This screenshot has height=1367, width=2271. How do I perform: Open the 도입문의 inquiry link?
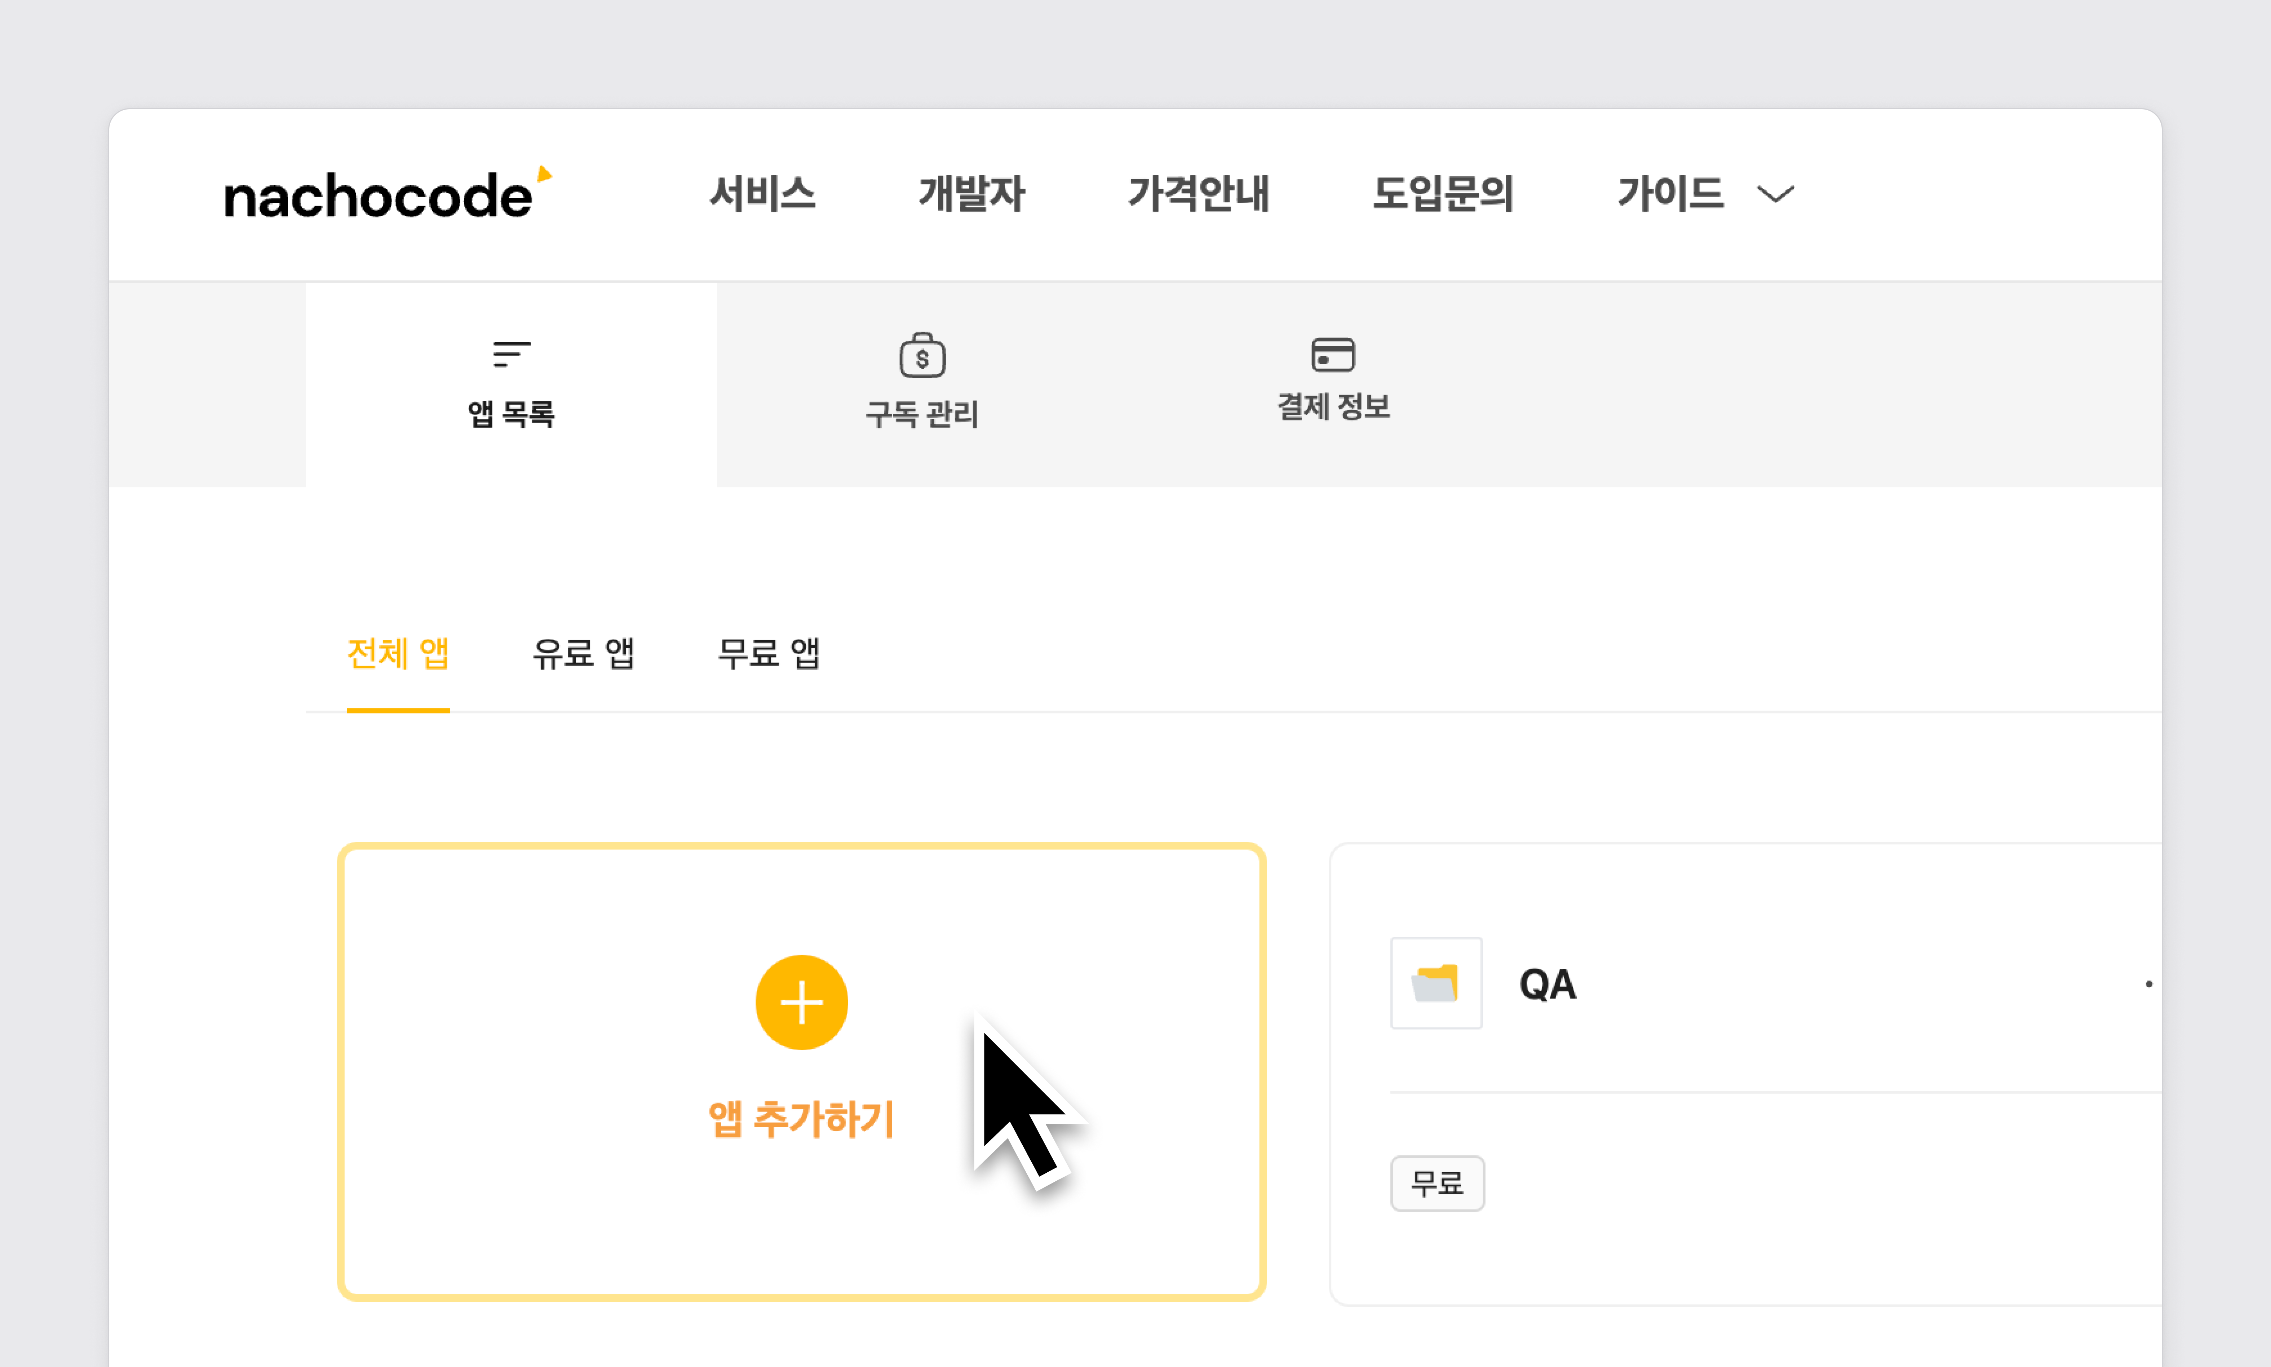pyautogui.click(x=1443, y=194)
